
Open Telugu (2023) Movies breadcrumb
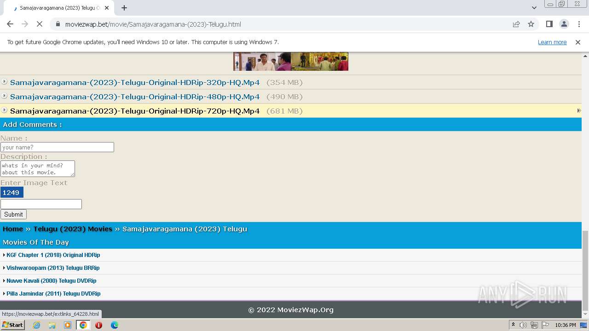point(73,229)
